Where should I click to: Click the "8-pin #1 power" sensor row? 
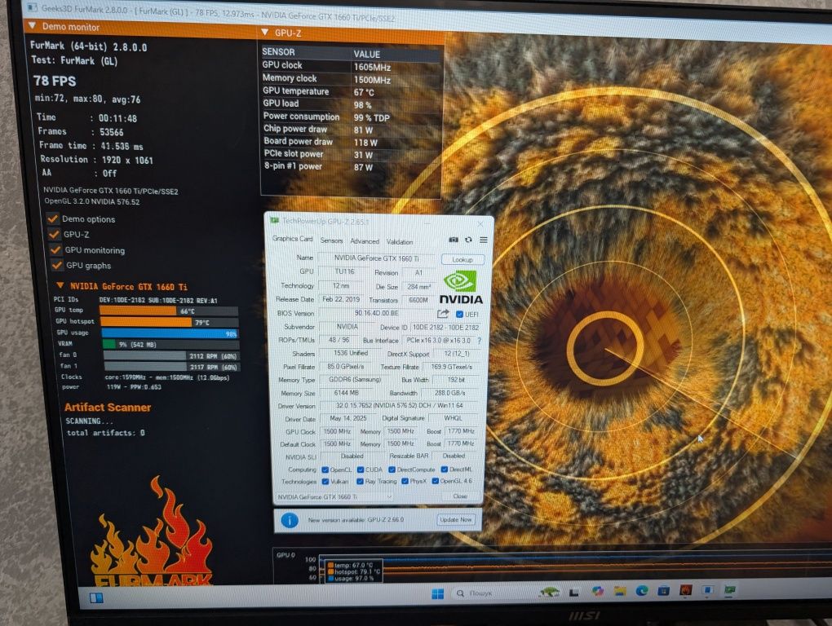[x=351, y=166]
